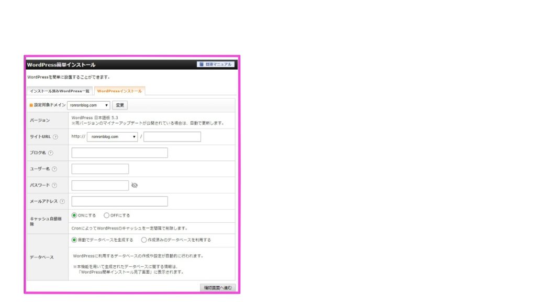The height and width of the screenshot is (302, 536).
Task: Click the 変更 button
Action: point(120,105)
